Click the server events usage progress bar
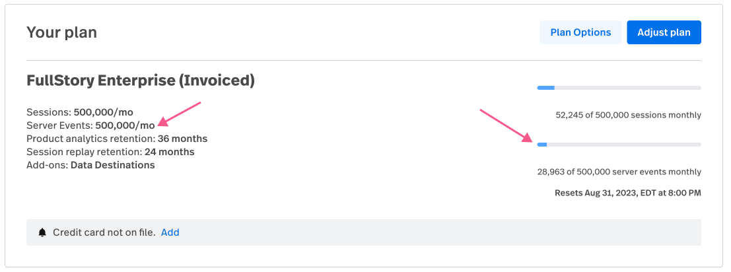The width and height of the screenshot is (731, 272). coord(619,145)
